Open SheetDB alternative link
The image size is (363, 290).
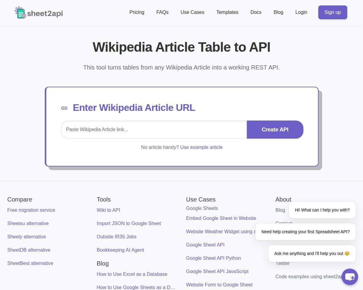click(x=29, y=250)
